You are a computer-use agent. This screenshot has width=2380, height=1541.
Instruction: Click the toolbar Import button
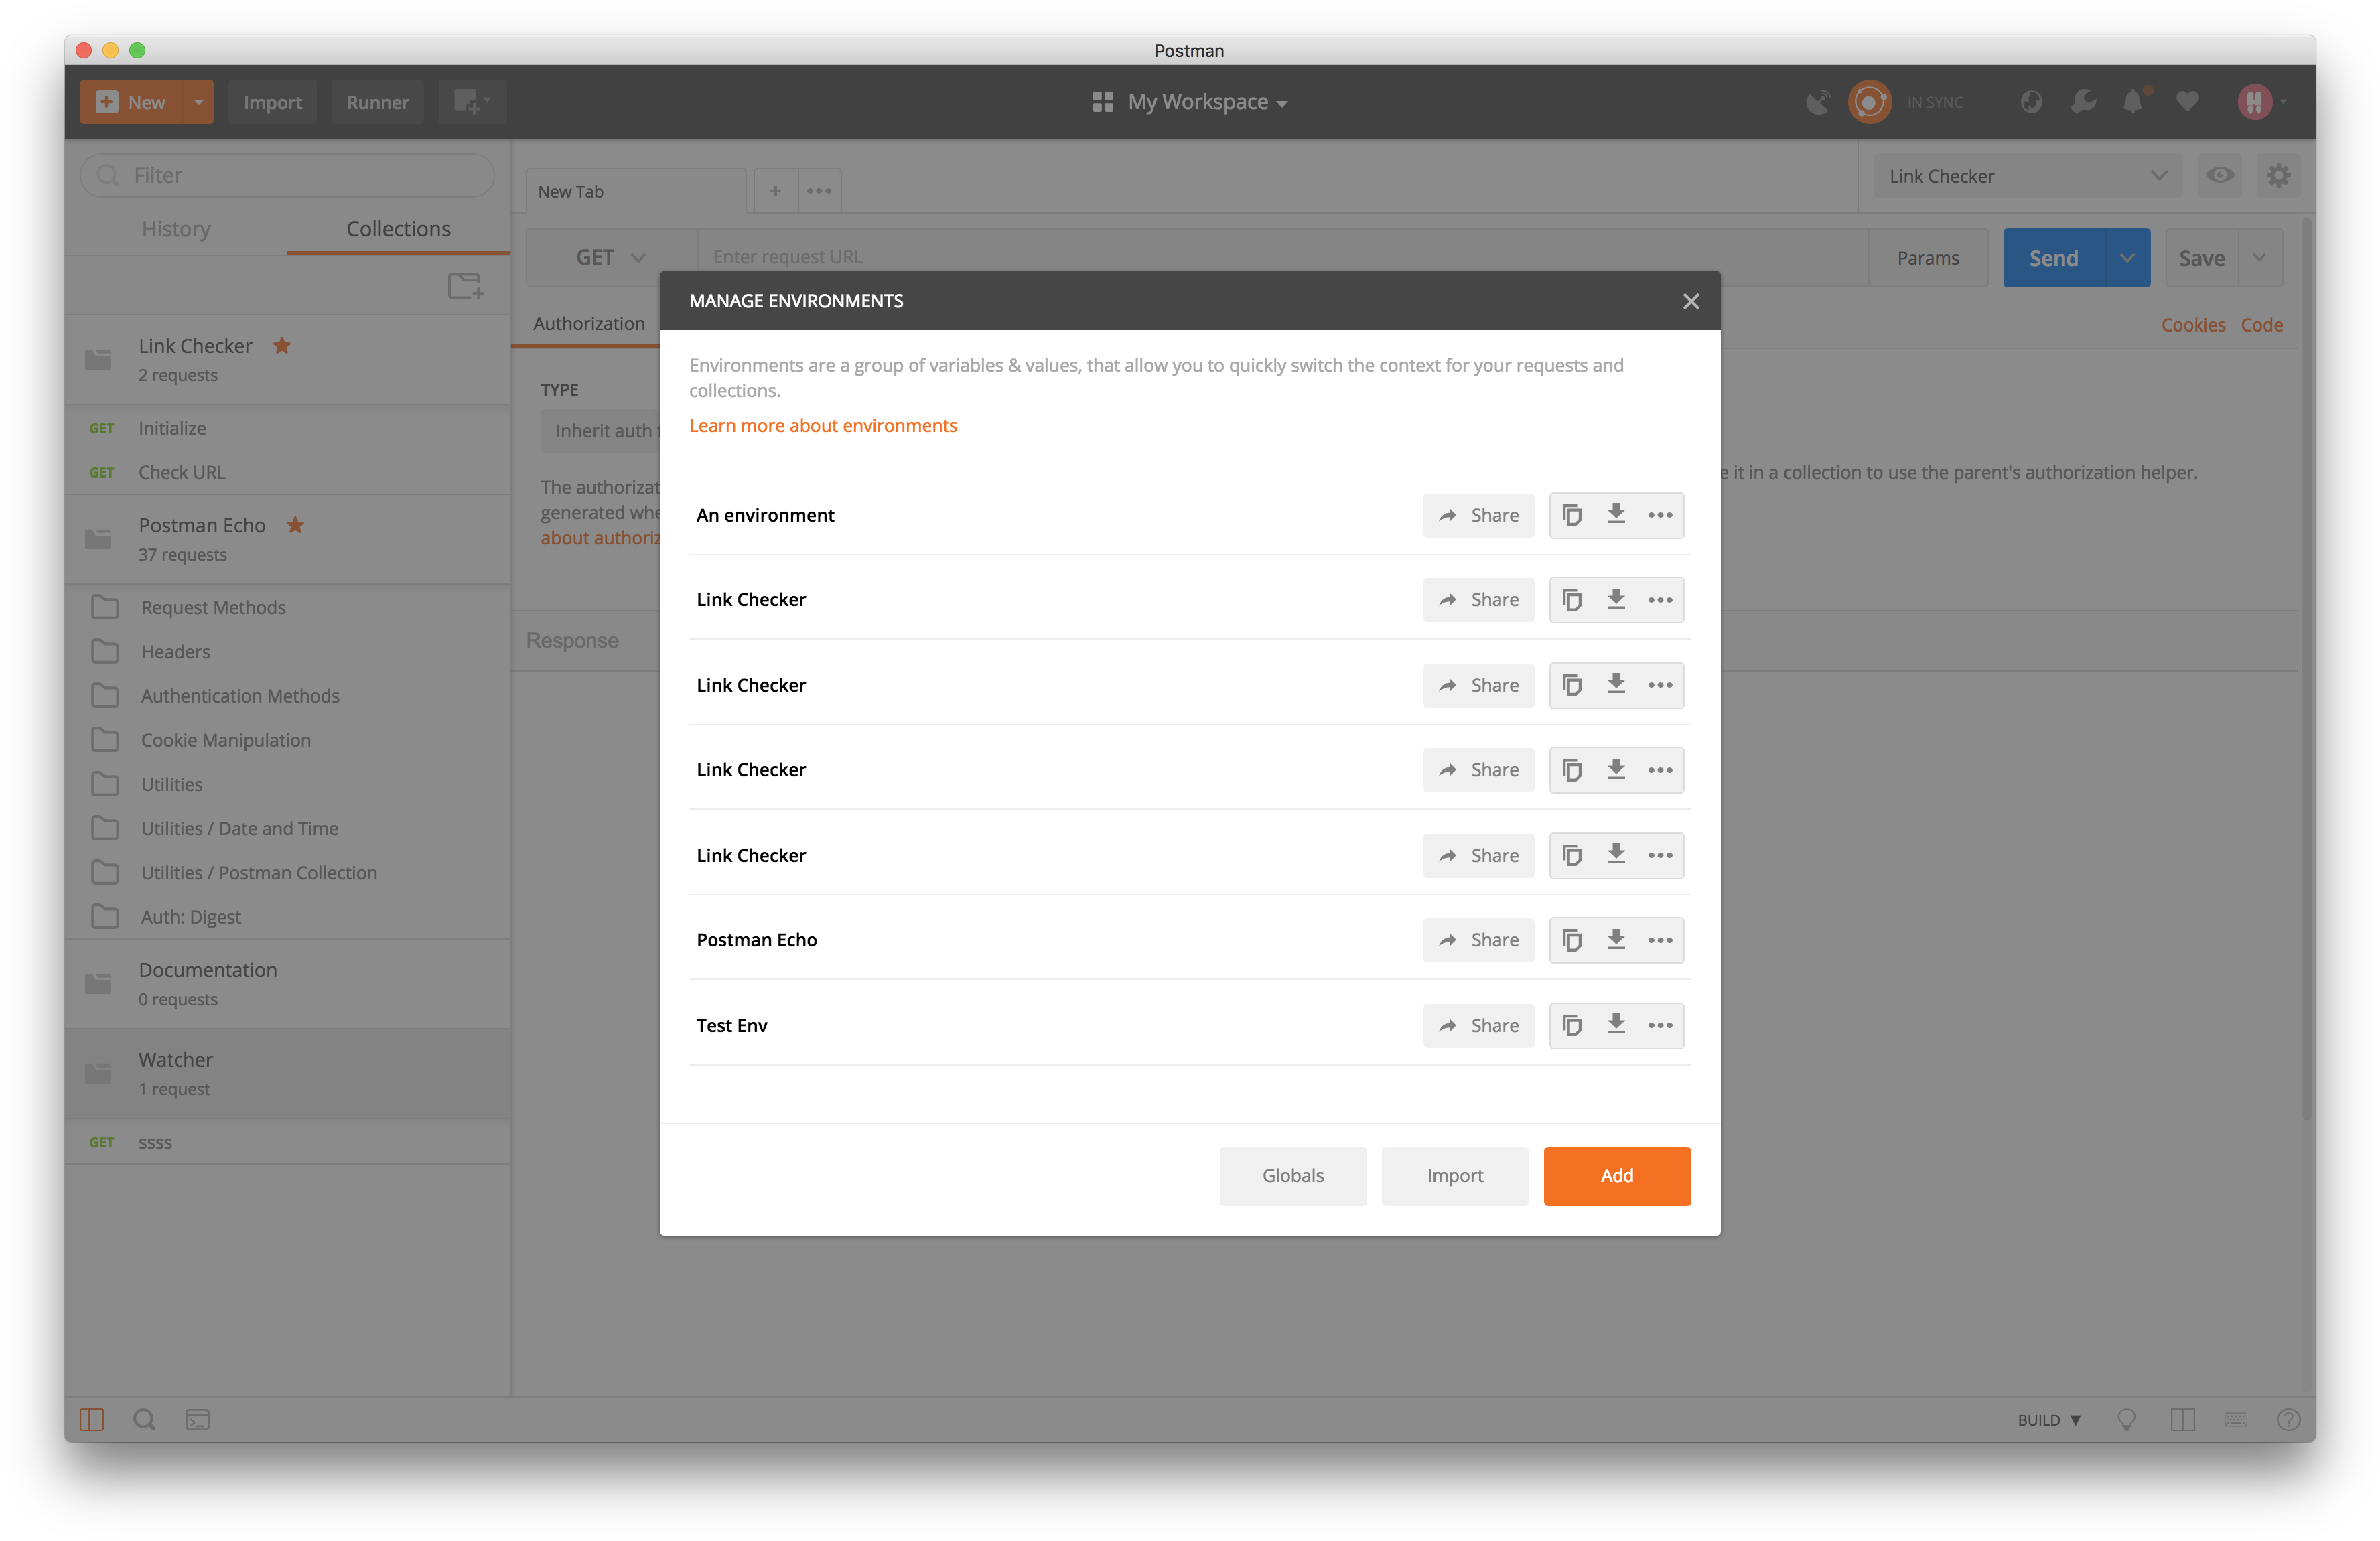pyautogui.click(x=272, y=102)
